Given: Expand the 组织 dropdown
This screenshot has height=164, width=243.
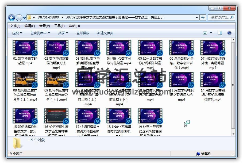Looking at the screenshot, I should point(17,33).
